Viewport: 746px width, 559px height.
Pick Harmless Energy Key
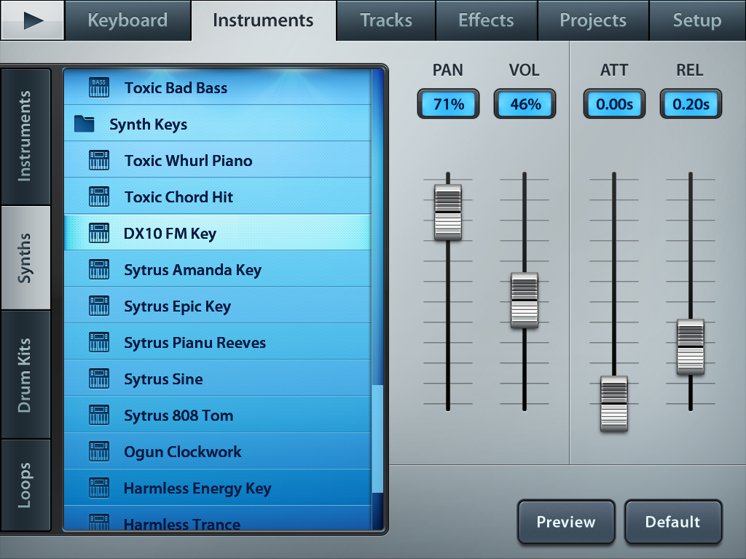coord(217,488)
